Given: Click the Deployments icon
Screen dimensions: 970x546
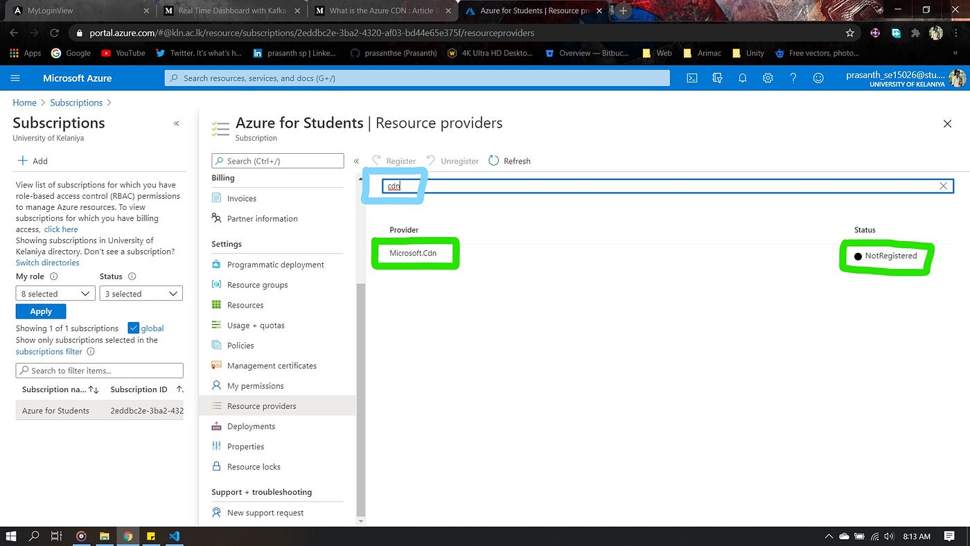Looking at the screenshot, I should tap(217, 426).
